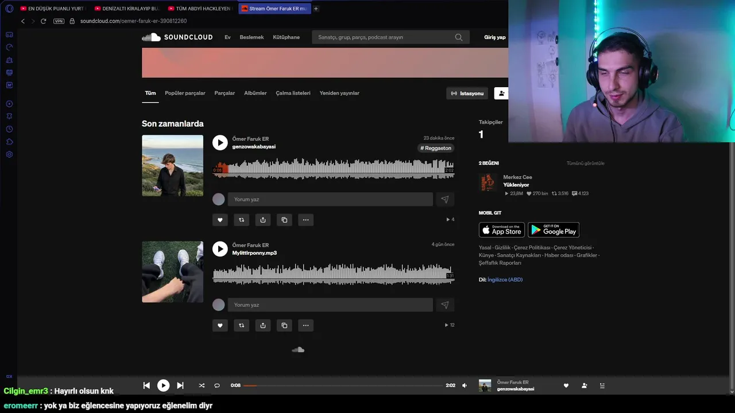This screenshot has width=735, height=413.
Task: Open the Mylittlrponny.mp3 cover artwork
Action: (172, 272)
